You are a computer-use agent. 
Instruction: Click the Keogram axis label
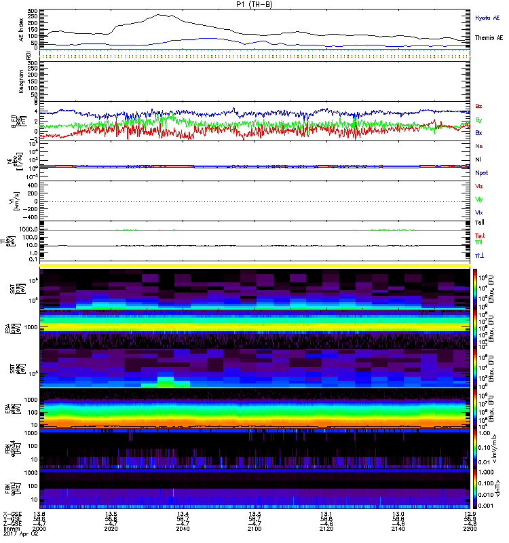coord(22,81)
